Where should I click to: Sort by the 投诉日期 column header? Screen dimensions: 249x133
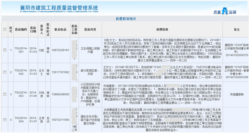click(x=33, y=29)
